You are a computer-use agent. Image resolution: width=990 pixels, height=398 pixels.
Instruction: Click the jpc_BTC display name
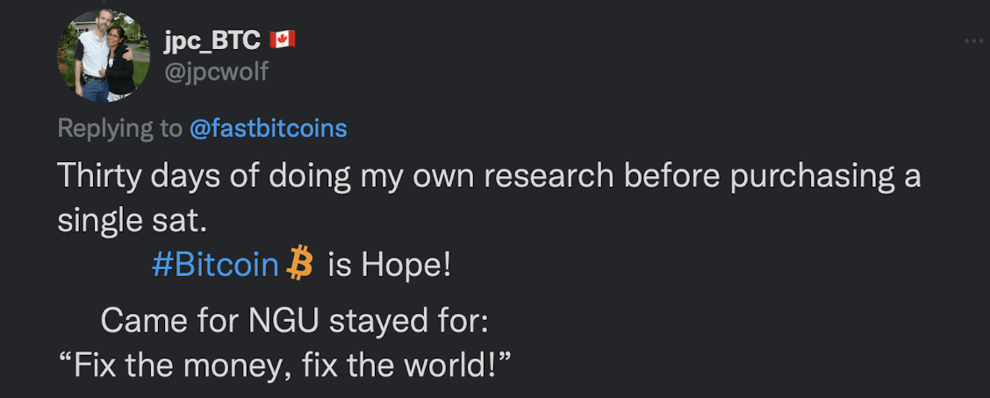pos(213,39)
